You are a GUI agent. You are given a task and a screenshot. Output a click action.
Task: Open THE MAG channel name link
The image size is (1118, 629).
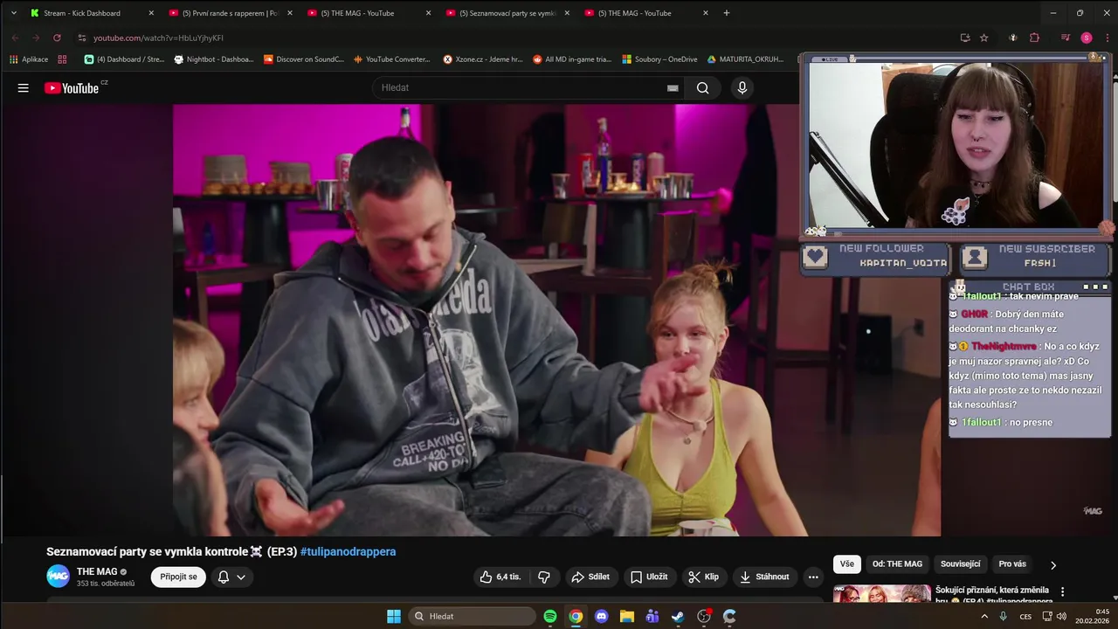pyautogui.click(x=97, y=571)
